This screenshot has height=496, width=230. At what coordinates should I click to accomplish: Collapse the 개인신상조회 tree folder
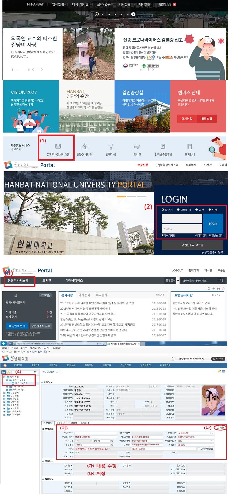(7, 380)
